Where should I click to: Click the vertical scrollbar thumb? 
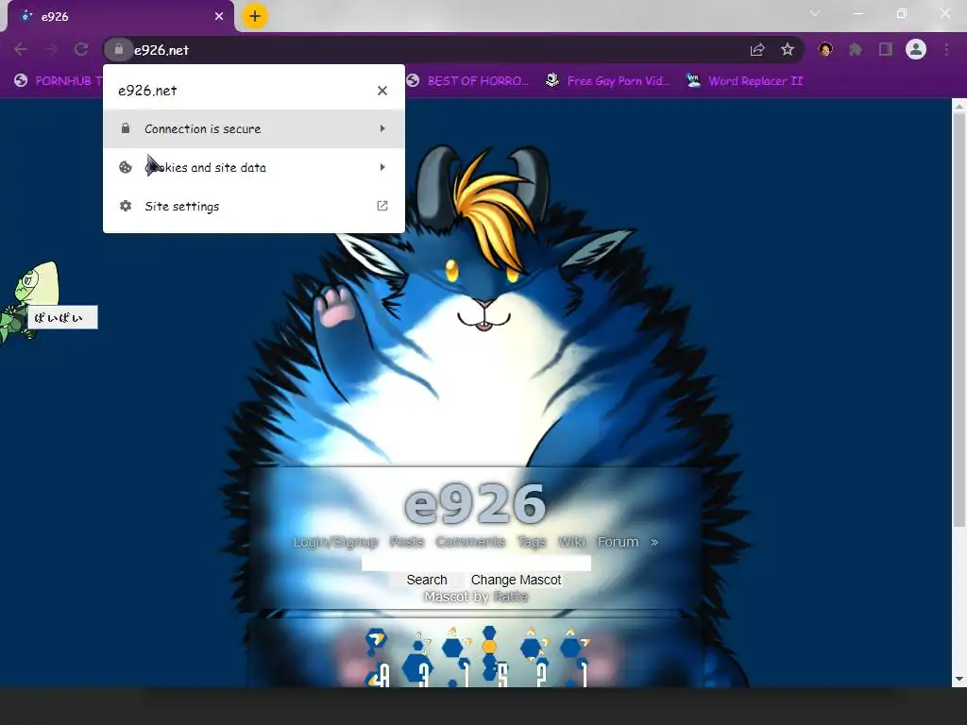[959, 321]
